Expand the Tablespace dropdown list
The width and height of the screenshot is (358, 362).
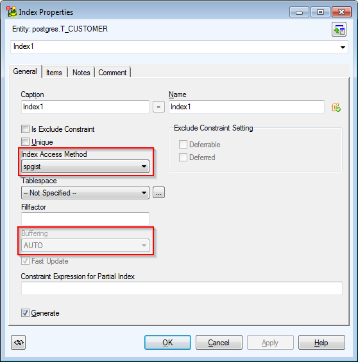[85, 192]
